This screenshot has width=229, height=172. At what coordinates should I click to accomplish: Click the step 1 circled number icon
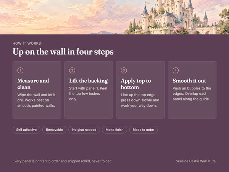tap(21, 70)
